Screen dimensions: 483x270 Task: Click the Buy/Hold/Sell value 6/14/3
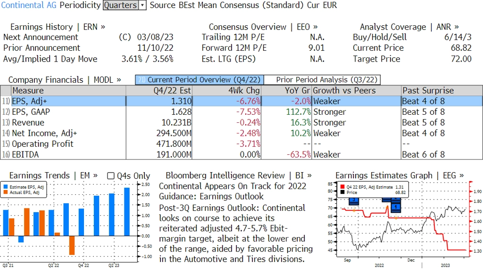click(x=458, y=37)
